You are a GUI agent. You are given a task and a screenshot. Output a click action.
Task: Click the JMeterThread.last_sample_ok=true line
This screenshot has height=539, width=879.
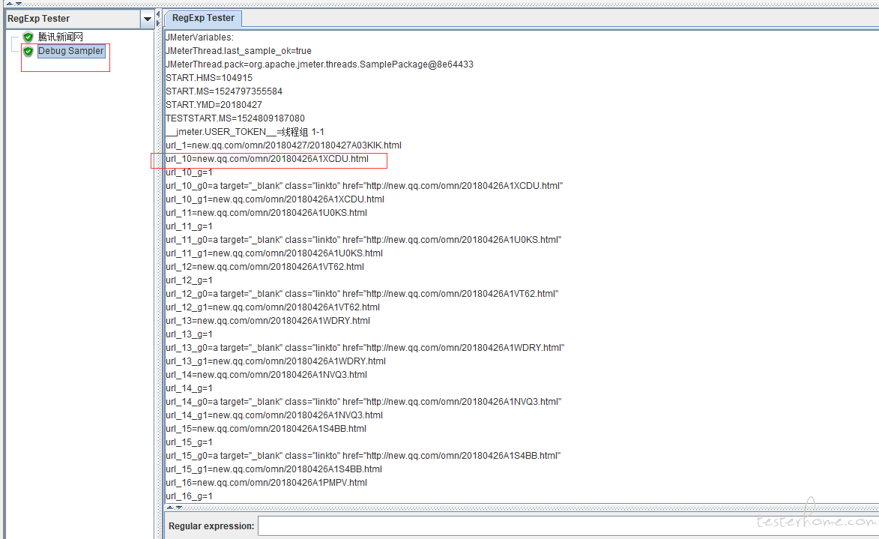click(238, 51)
